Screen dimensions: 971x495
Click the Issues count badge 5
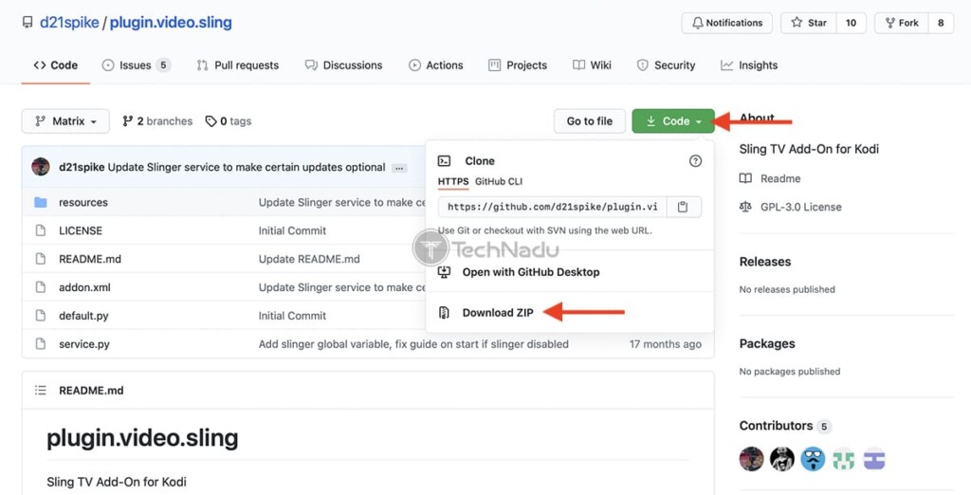163,65
